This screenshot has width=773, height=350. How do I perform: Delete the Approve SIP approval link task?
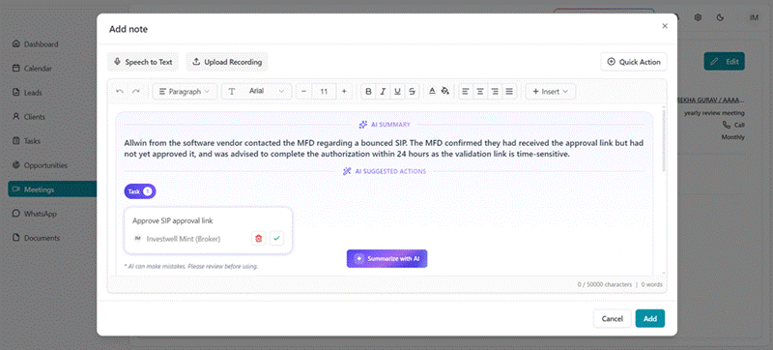258,239
